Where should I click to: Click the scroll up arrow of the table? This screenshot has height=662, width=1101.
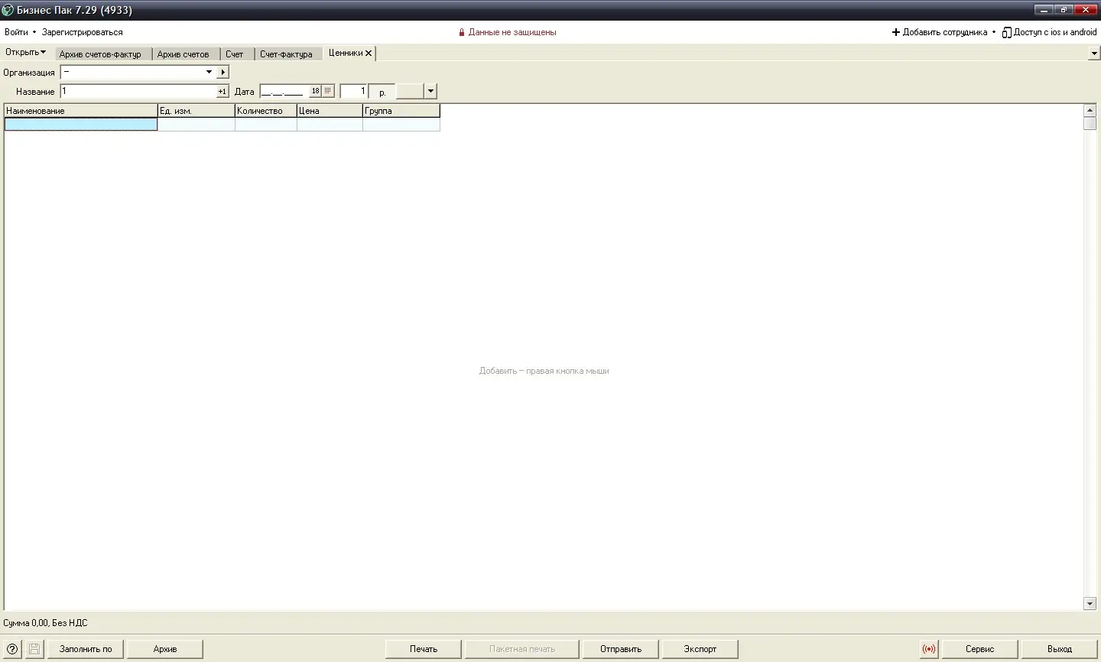(1090, 111)
